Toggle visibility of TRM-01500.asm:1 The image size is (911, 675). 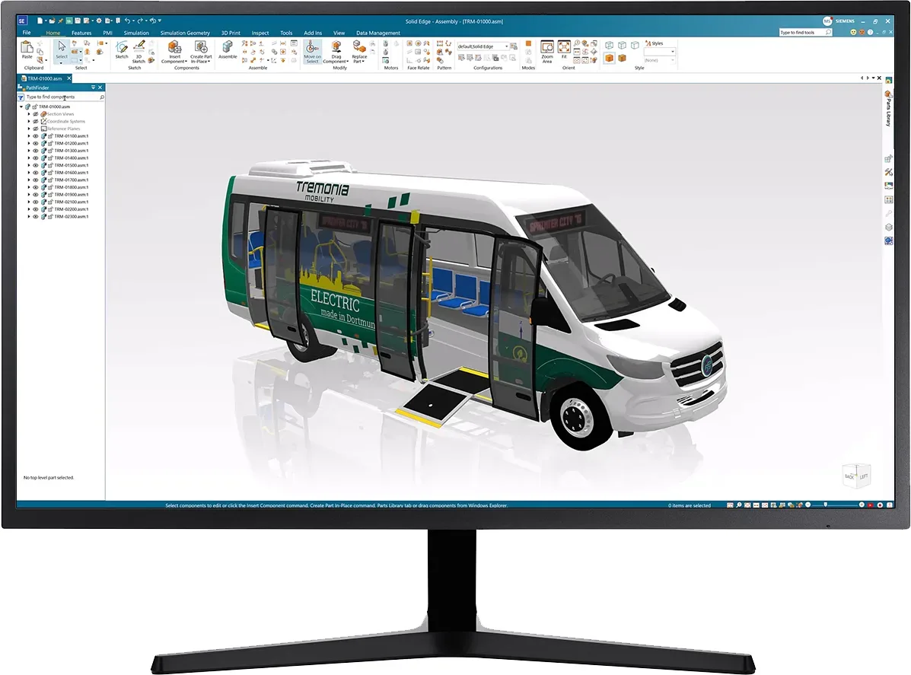(x=36, y=166)
